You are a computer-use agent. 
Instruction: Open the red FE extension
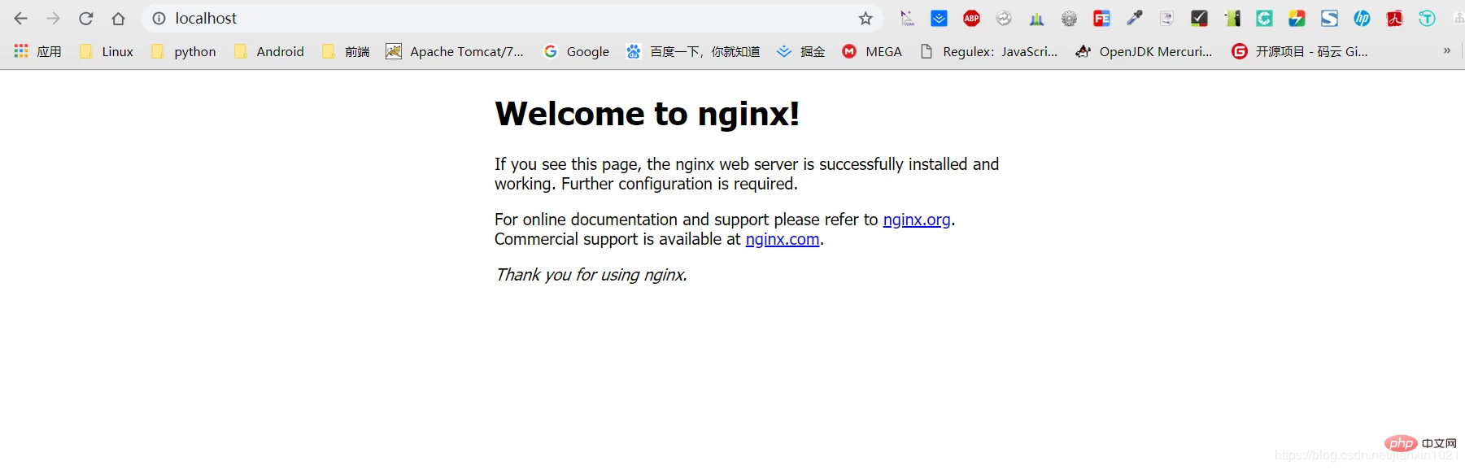click(x=1102, y=19)
